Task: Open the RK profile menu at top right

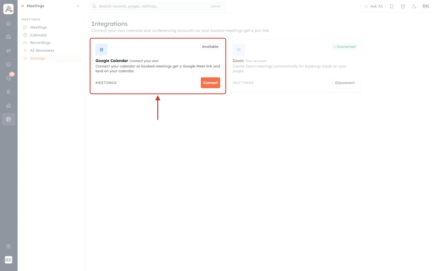Action: pyautogui.click(x=426, y=6)
